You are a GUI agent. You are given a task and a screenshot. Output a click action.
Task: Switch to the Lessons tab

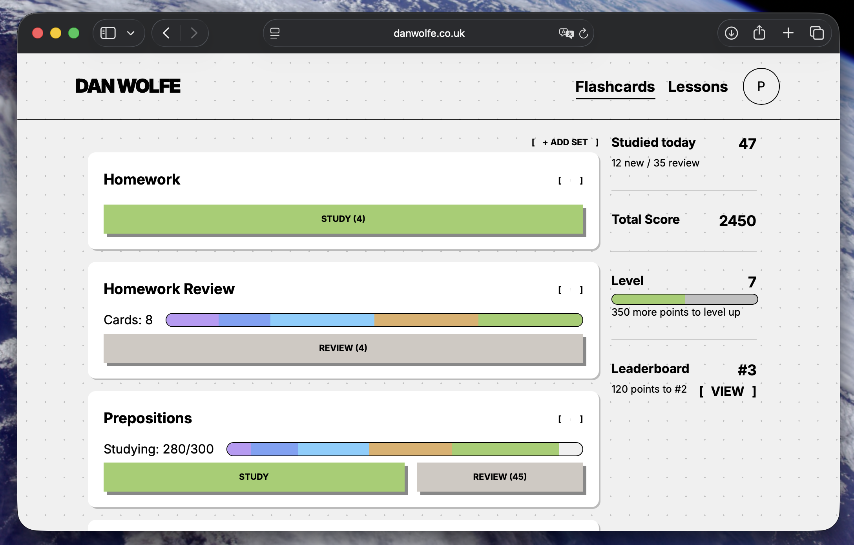698,87
